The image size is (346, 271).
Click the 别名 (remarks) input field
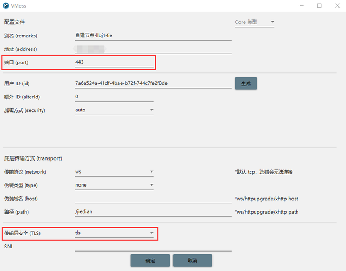(153, 35)
